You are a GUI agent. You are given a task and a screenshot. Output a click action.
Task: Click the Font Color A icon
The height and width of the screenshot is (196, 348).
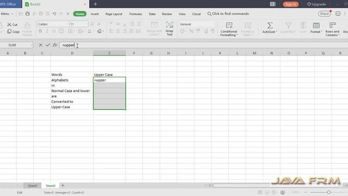pyautogui.click(x=90, y=31)
